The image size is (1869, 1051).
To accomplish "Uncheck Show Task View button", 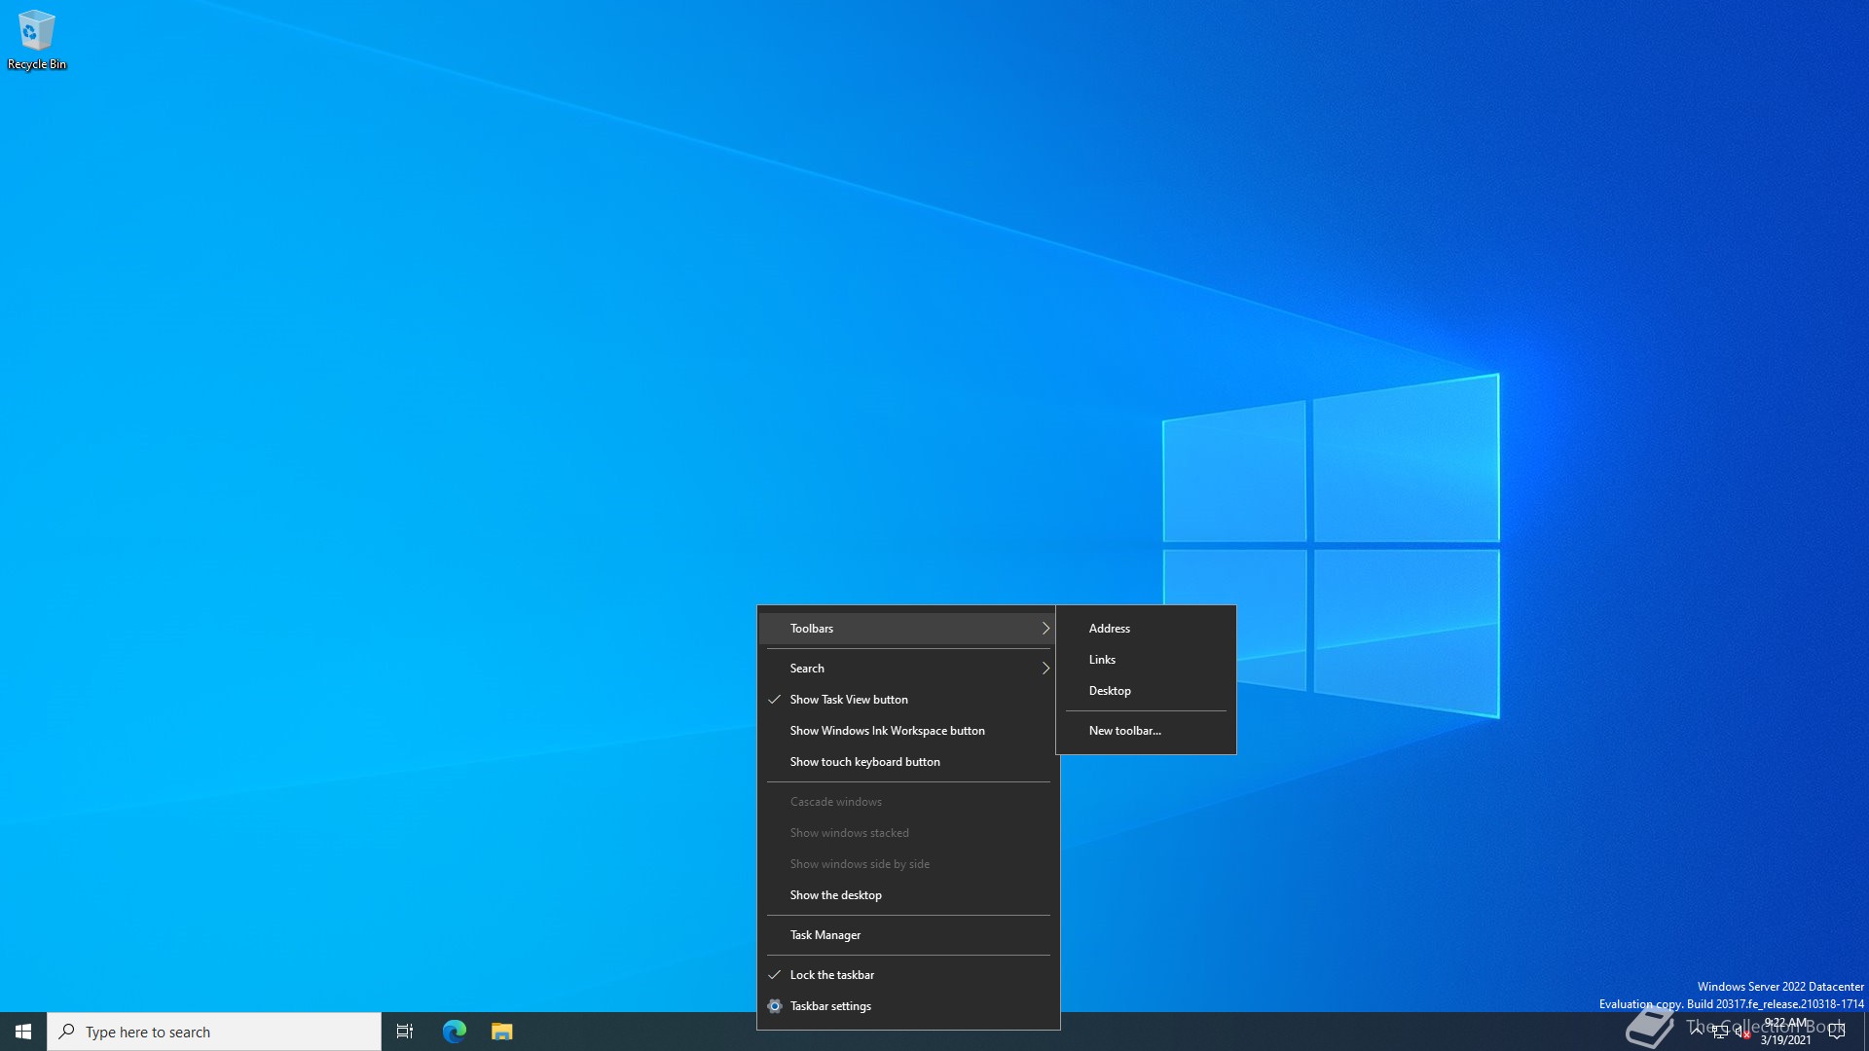I will click(x=848, y=700).
